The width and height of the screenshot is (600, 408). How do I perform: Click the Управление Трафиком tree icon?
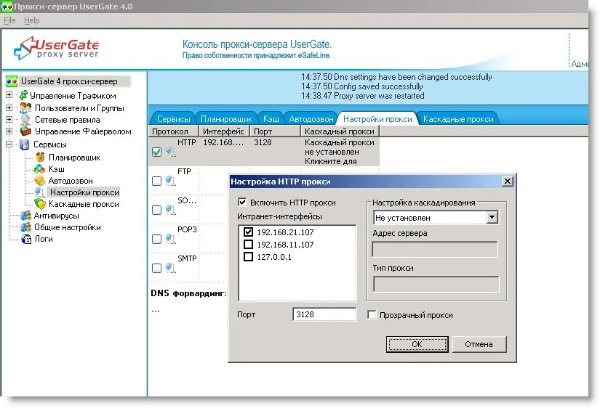24,95
